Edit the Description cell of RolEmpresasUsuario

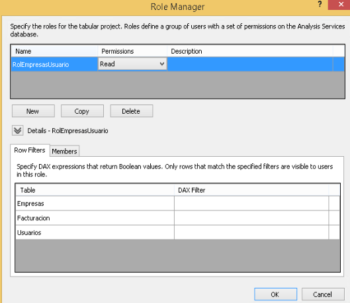[x=250, y=64]
